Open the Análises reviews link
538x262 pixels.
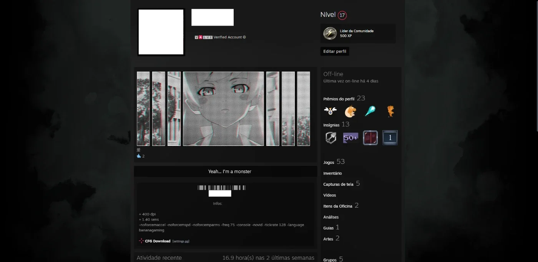click(x=331, y=217)
